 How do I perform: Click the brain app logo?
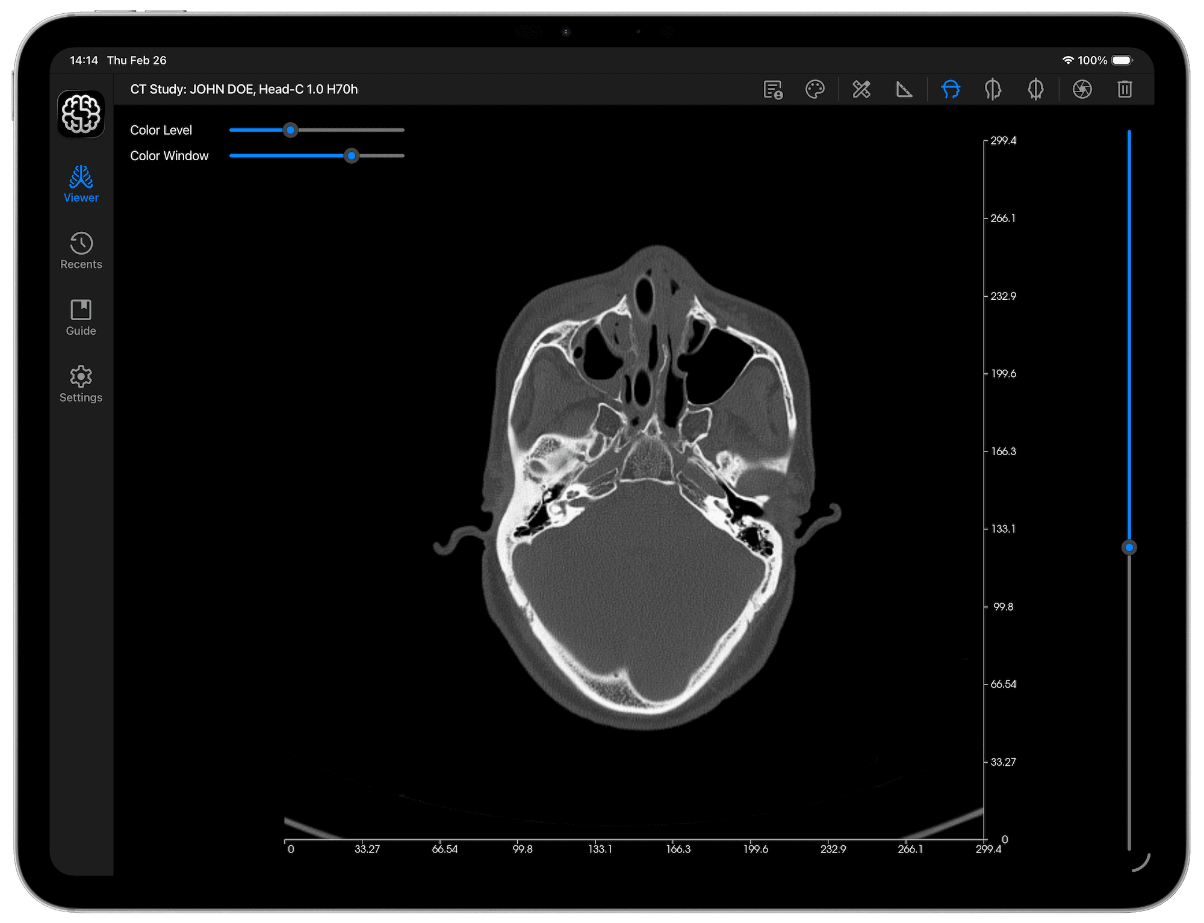(x=81, y=113)
